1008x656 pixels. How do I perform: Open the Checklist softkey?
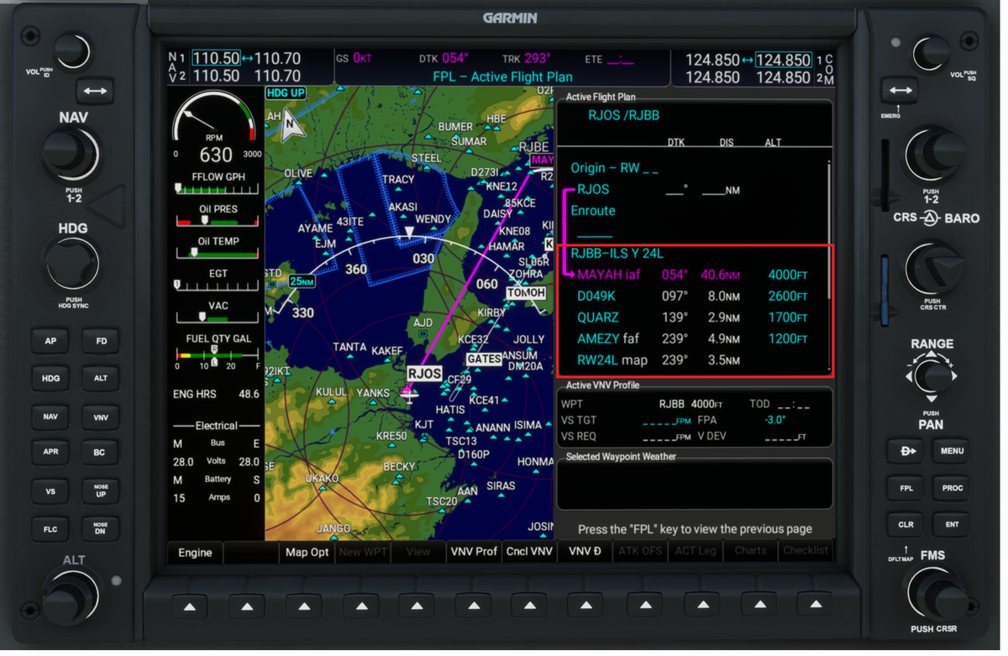pyautogui.click(x=805, y=550)
